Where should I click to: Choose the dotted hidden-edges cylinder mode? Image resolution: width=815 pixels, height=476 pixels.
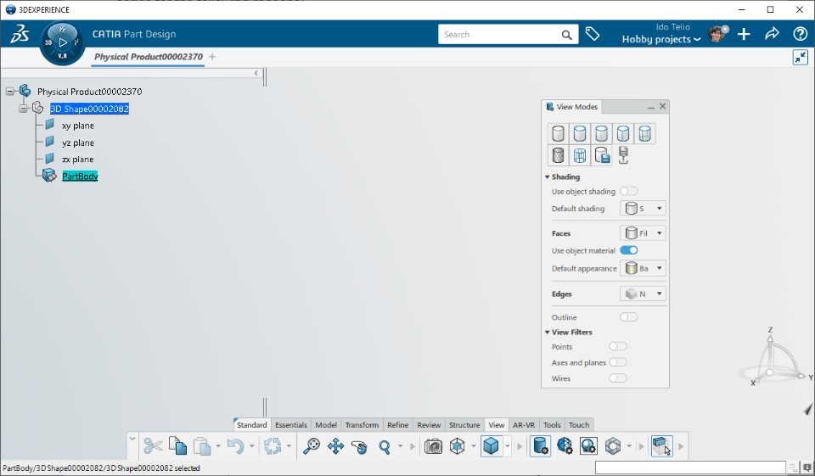tap(645, 133)
